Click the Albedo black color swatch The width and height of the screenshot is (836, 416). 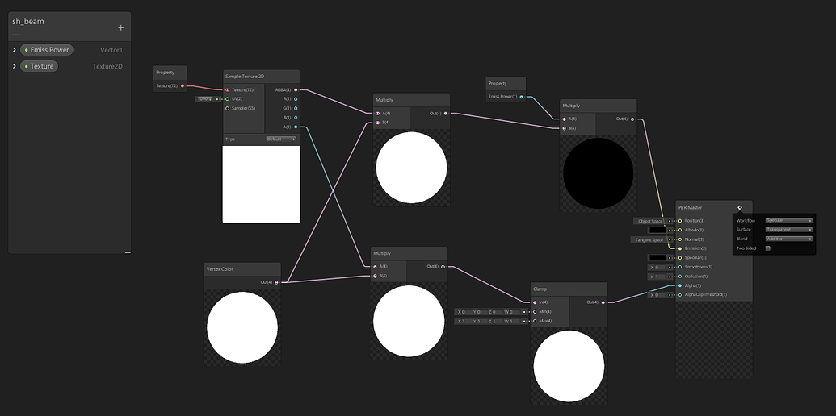point(656,230)
